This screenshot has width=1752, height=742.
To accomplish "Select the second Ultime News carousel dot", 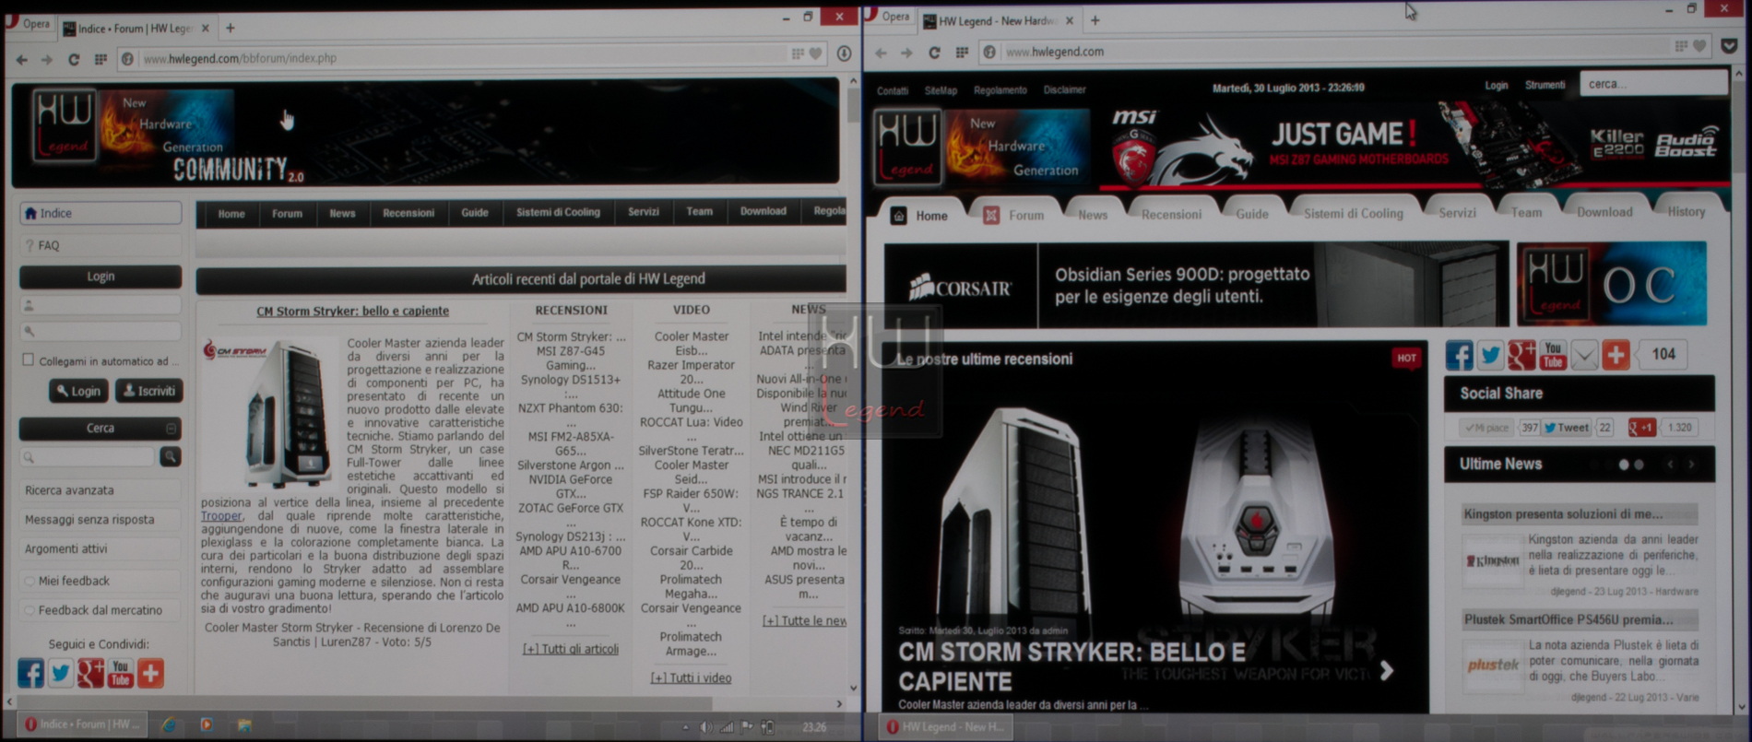I will pyautogui.click(x=1639, y=465).
